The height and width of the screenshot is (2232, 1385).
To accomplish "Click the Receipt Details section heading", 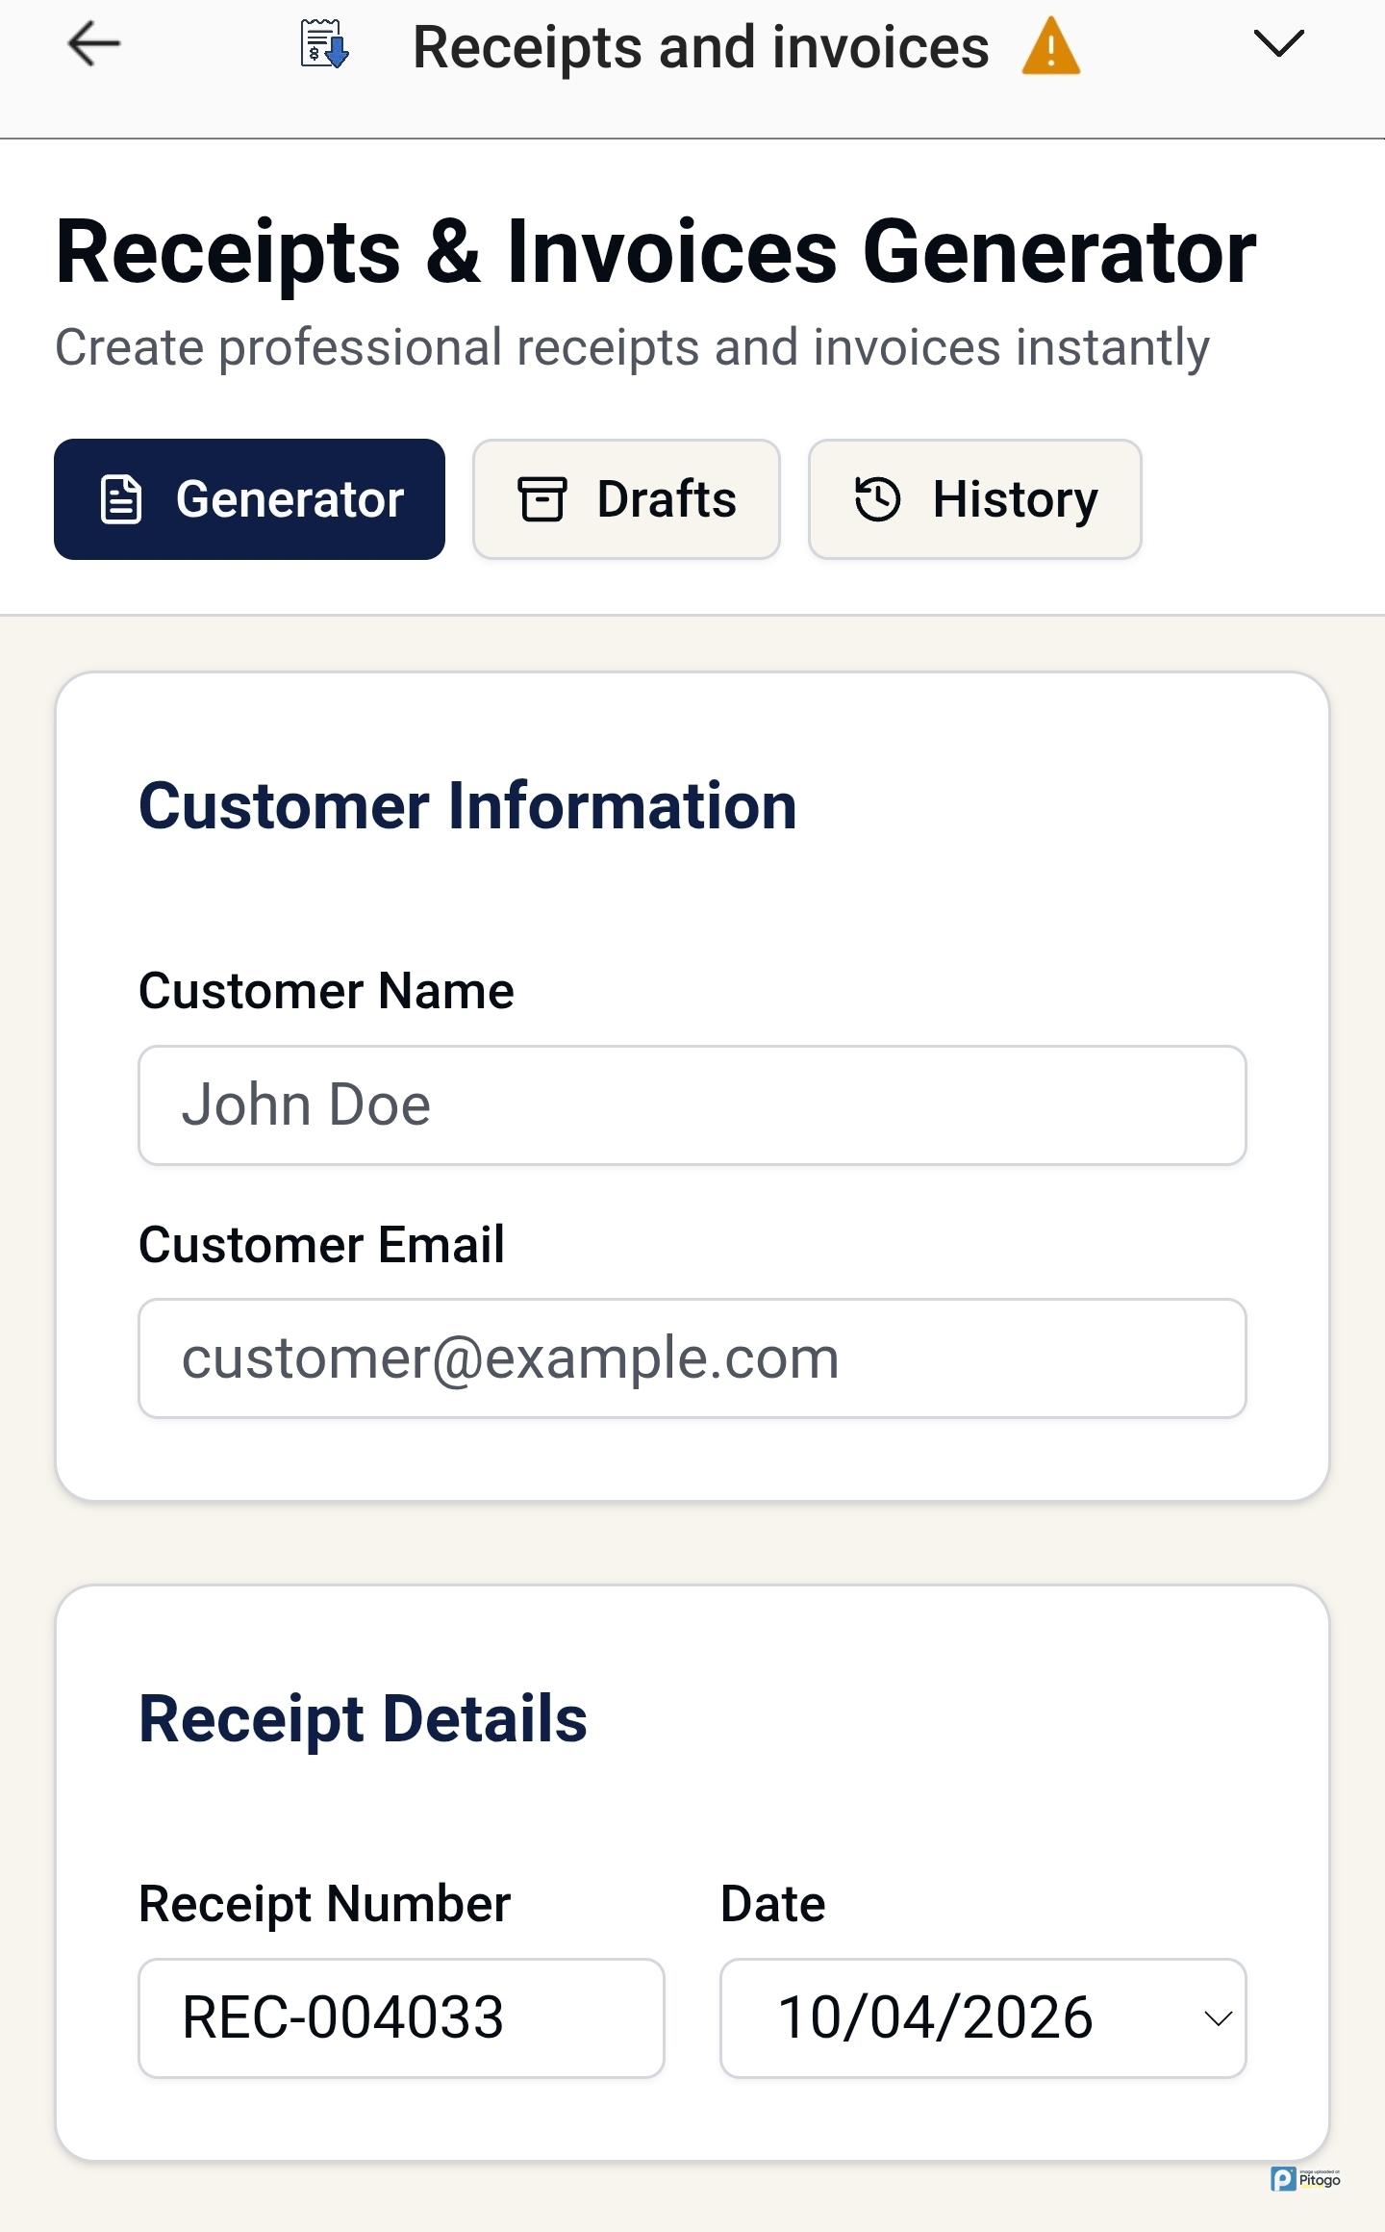I will pyautogui.click(x=363, y=1718).
